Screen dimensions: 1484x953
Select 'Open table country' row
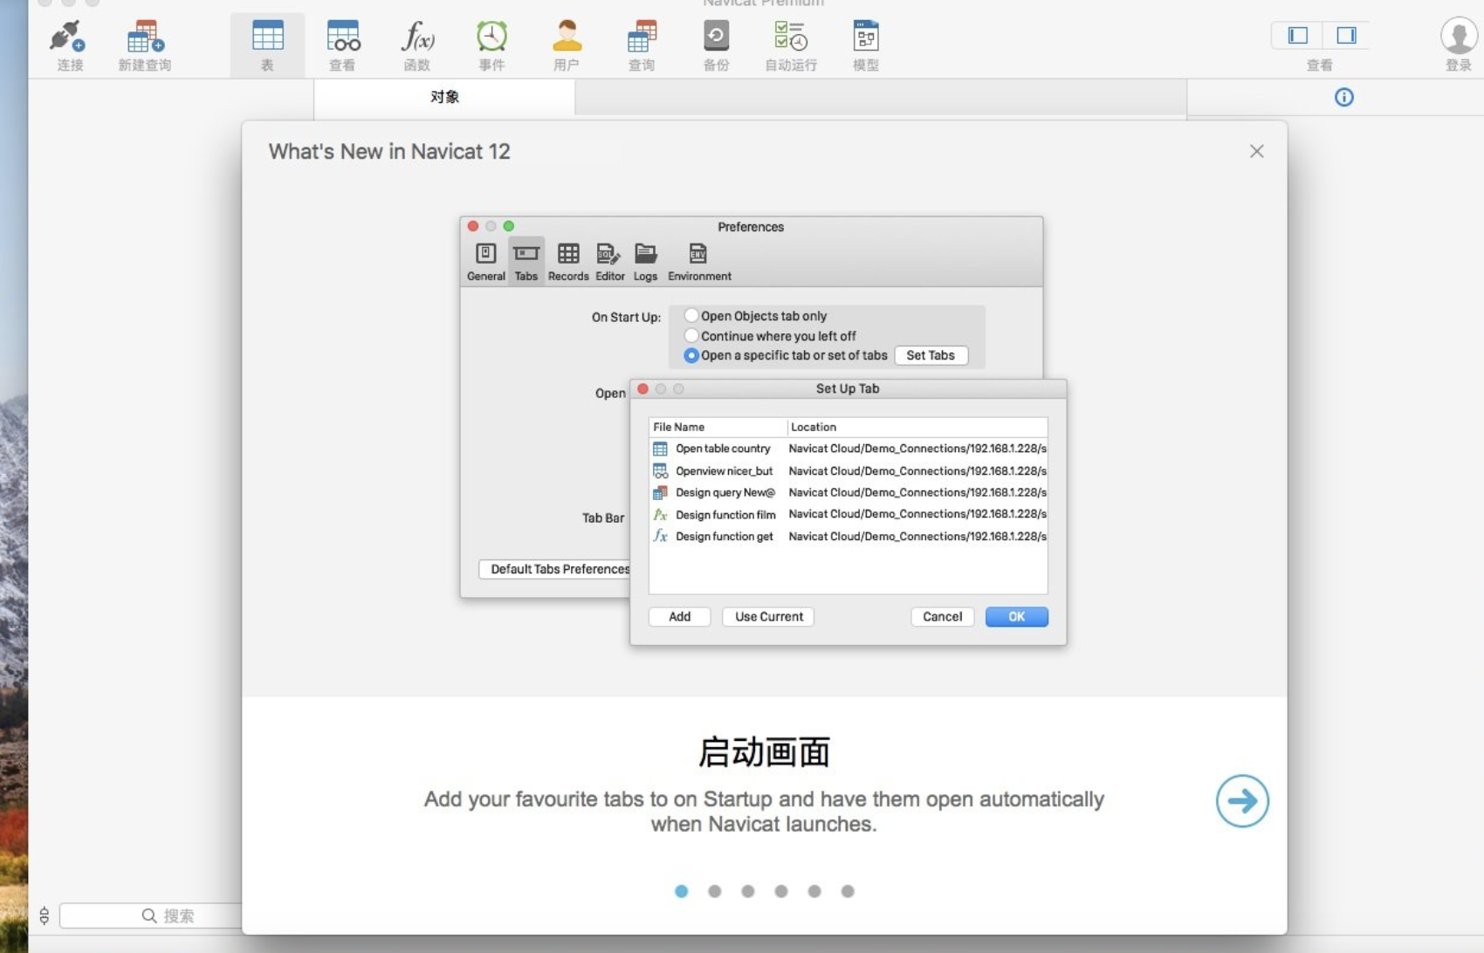pos(848,449)
